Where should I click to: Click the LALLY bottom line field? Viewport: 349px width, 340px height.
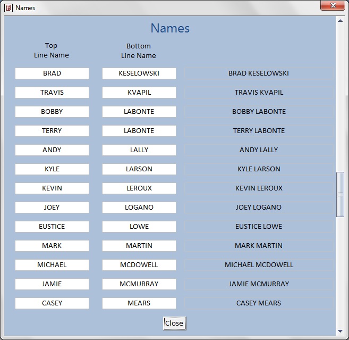(139, 150)
